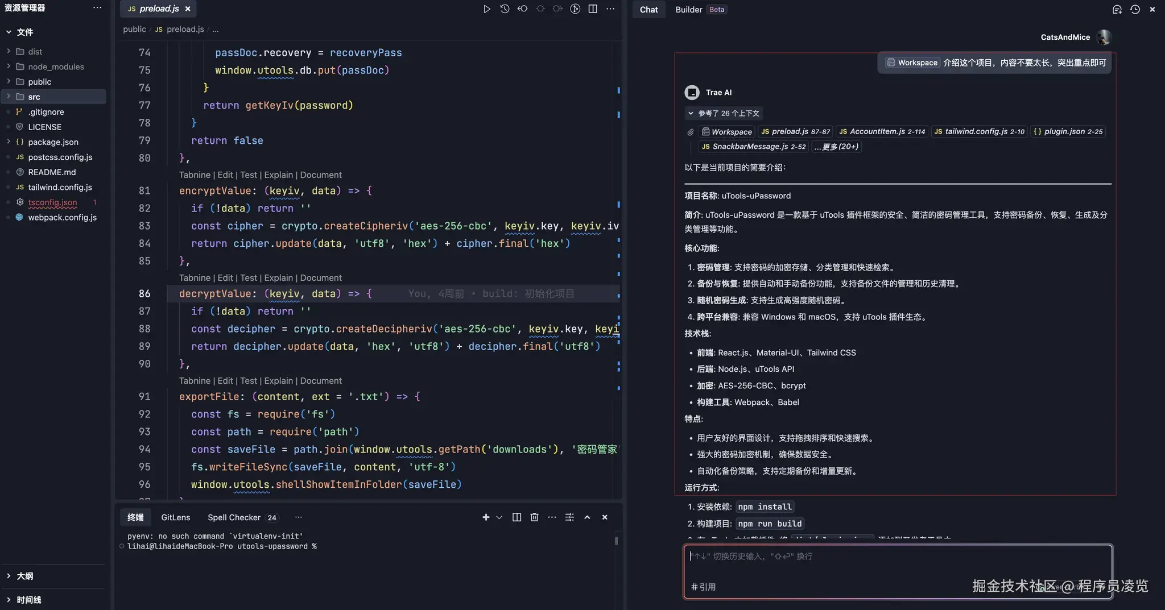This screenshot has height=610, width=1165.
Task: Expand the 时间线 timeline section
Action: 9,600
